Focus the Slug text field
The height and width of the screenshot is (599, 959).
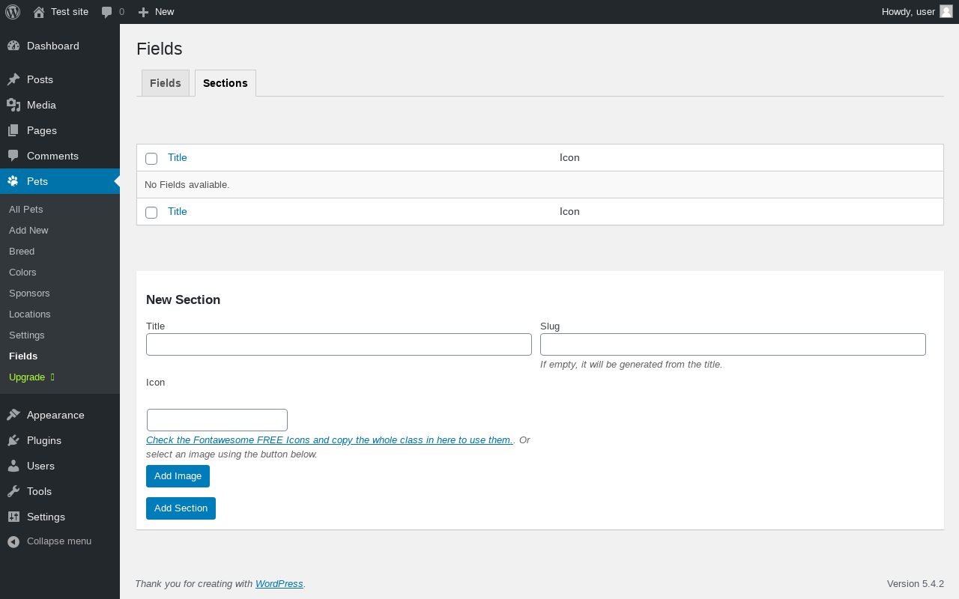coord(733,344)
